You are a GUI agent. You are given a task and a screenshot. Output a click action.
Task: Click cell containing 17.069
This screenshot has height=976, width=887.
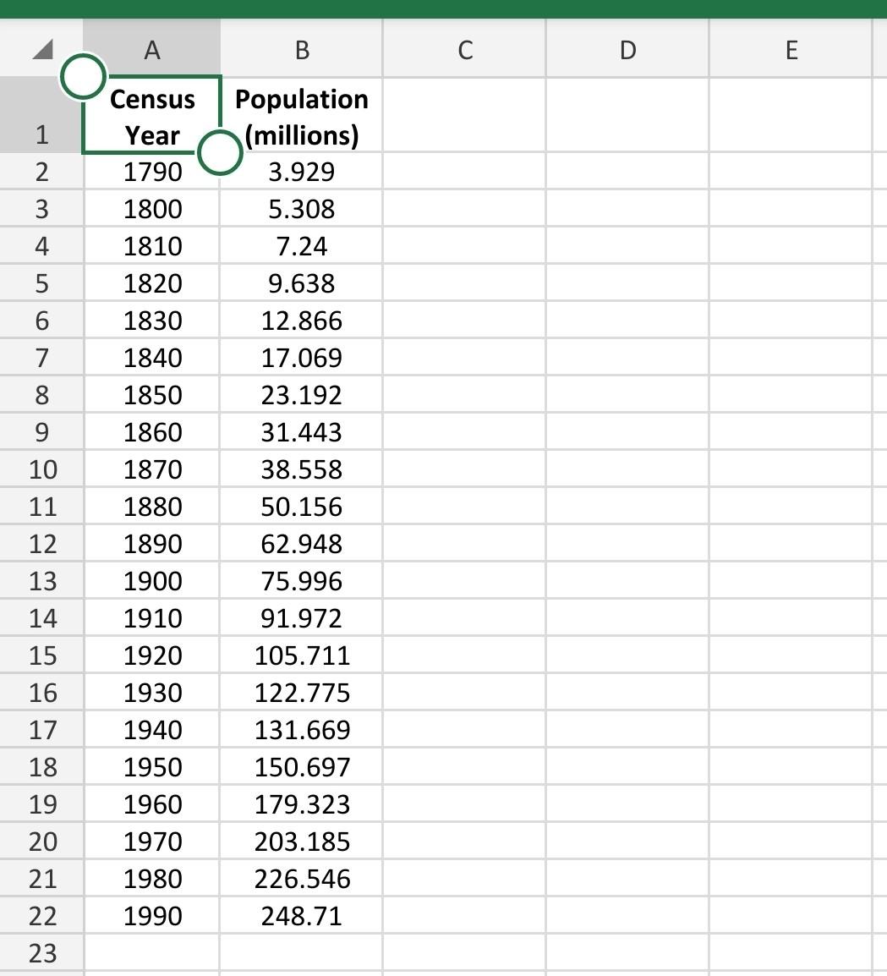pos(301,357)
